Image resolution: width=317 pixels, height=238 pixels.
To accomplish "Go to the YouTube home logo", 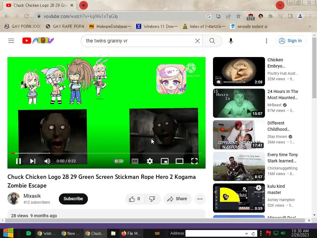I will tap(38, 41).
